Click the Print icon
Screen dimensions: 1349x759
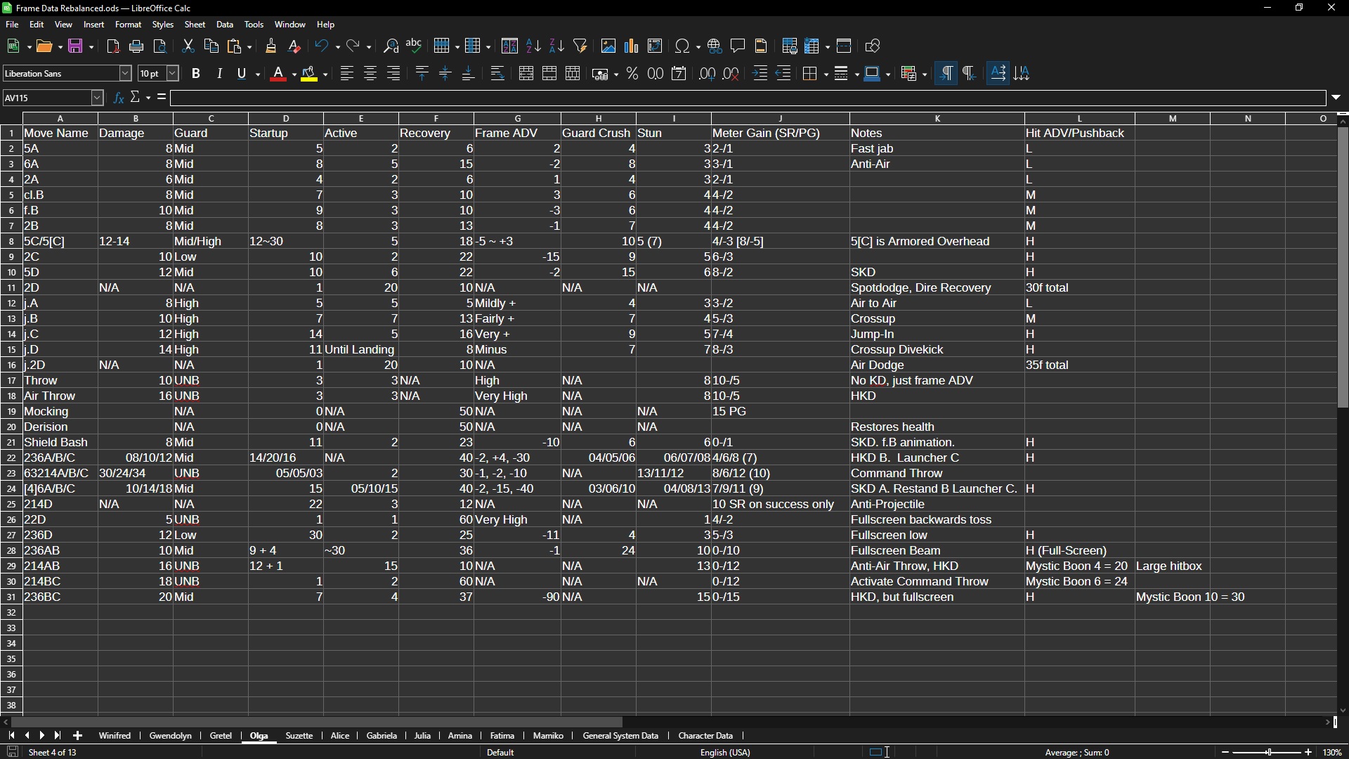click(x=137, y=46)
